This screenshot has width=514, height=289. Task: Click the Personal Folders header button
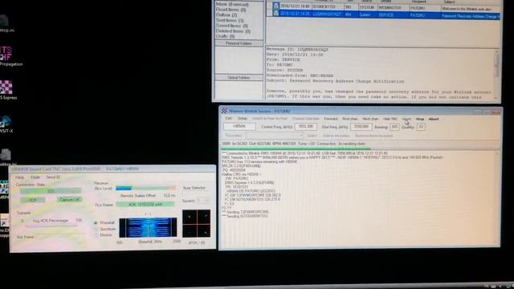239,43
